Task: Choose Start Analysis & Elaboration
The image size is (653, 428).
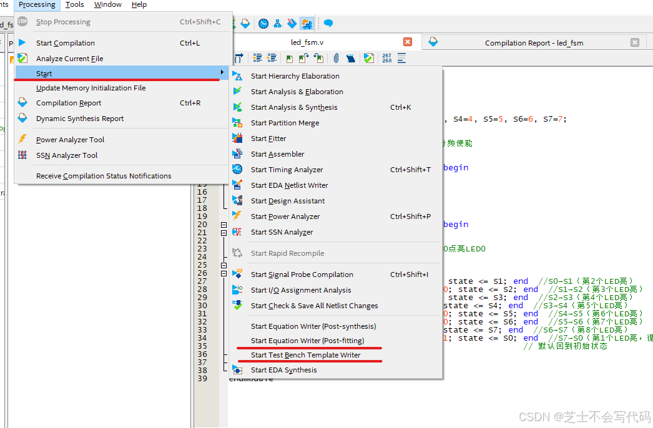Action: [336, 92]
